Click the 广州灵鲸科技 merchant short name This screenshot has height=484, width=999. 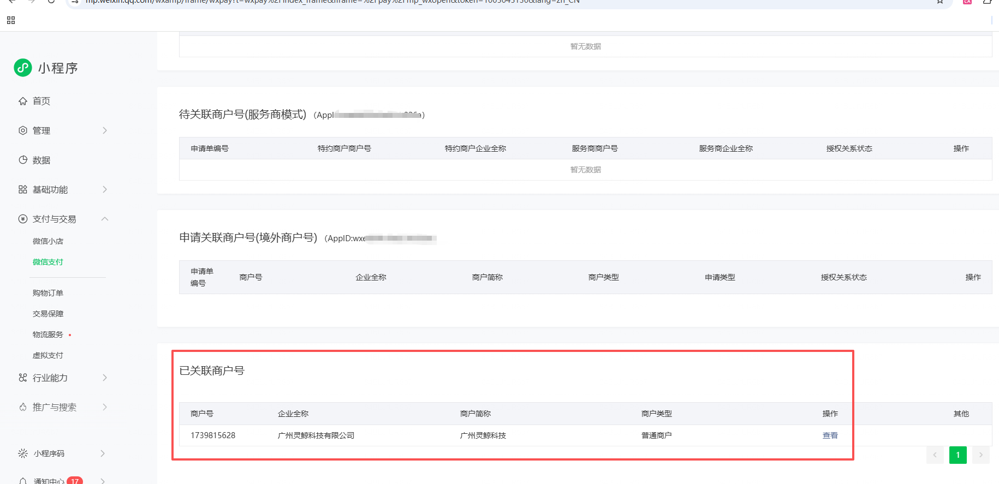pyautogui.click(x=483, y=435)
